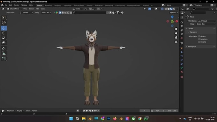Open the Object Mode dropdown
The width and height of the screenshot is (217, 122).
click(x=14, y=9)
